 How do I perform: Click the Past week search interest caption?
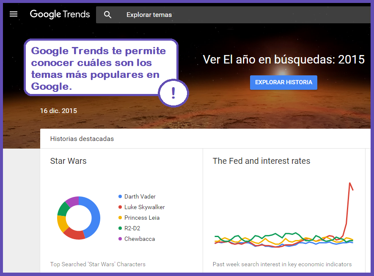(282, 264)
